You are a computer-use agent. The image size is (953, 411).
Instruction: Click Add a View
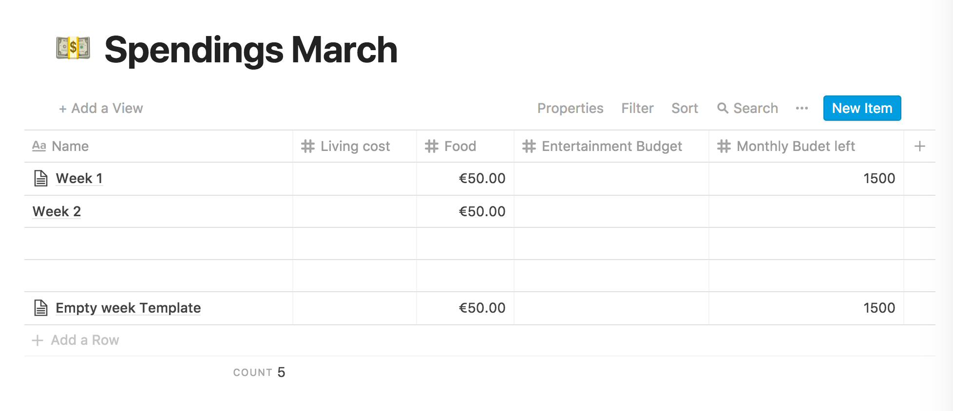pos(101,108)
